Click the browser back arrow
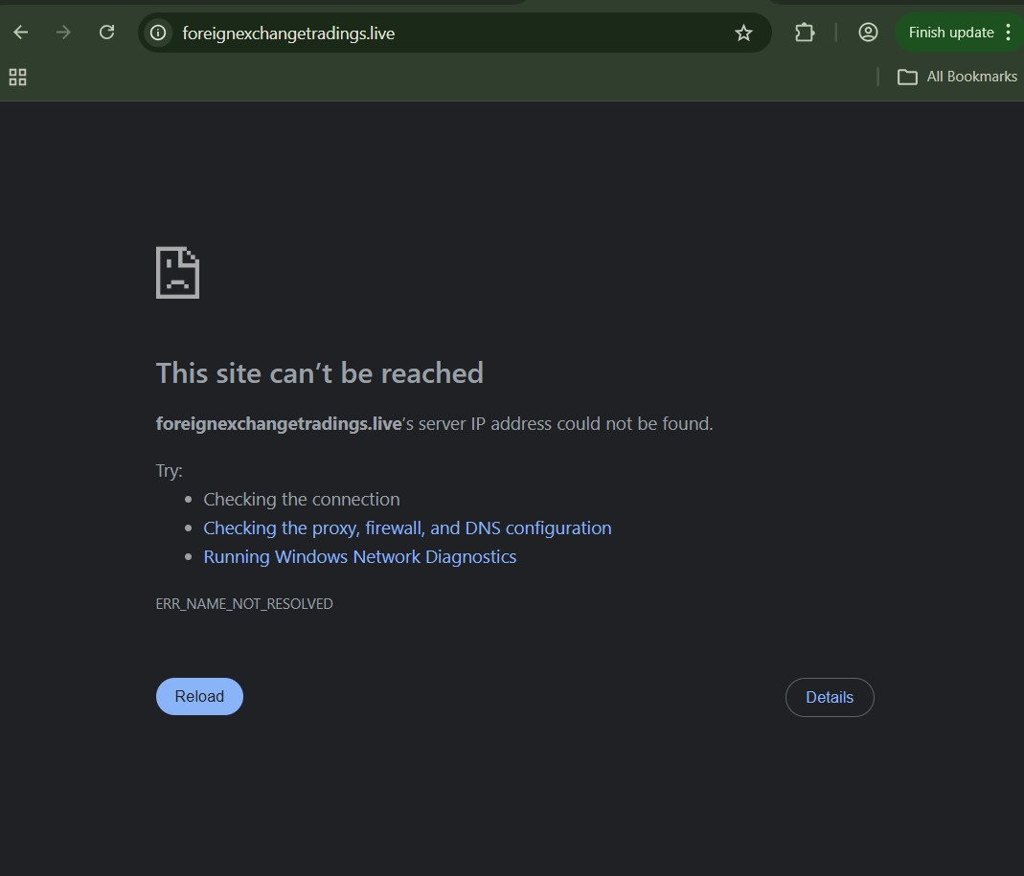 click(x=21, y=33)
